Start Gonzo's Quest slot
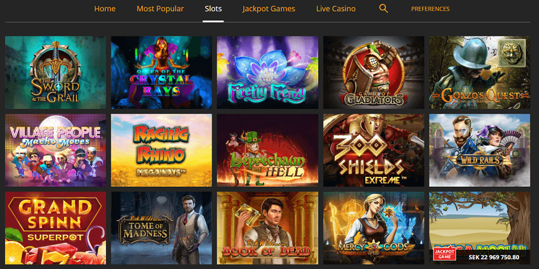539x269 pixels. point(479,73)
